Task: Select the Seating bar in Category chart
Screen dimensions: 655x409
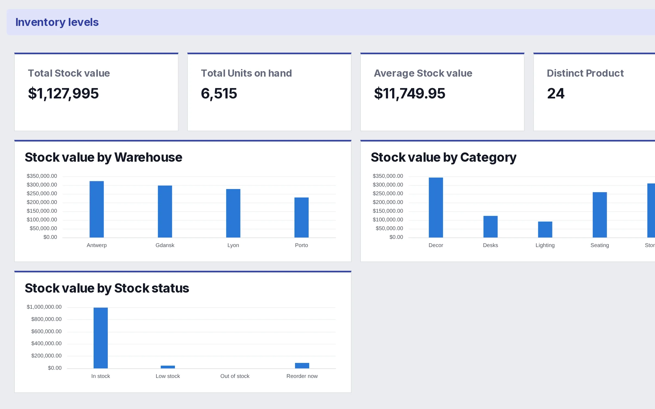Action: pyautogui.click(x=600, y=215)
